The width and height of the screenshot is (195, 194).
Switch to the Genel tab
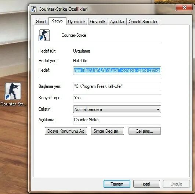point(41,22)
